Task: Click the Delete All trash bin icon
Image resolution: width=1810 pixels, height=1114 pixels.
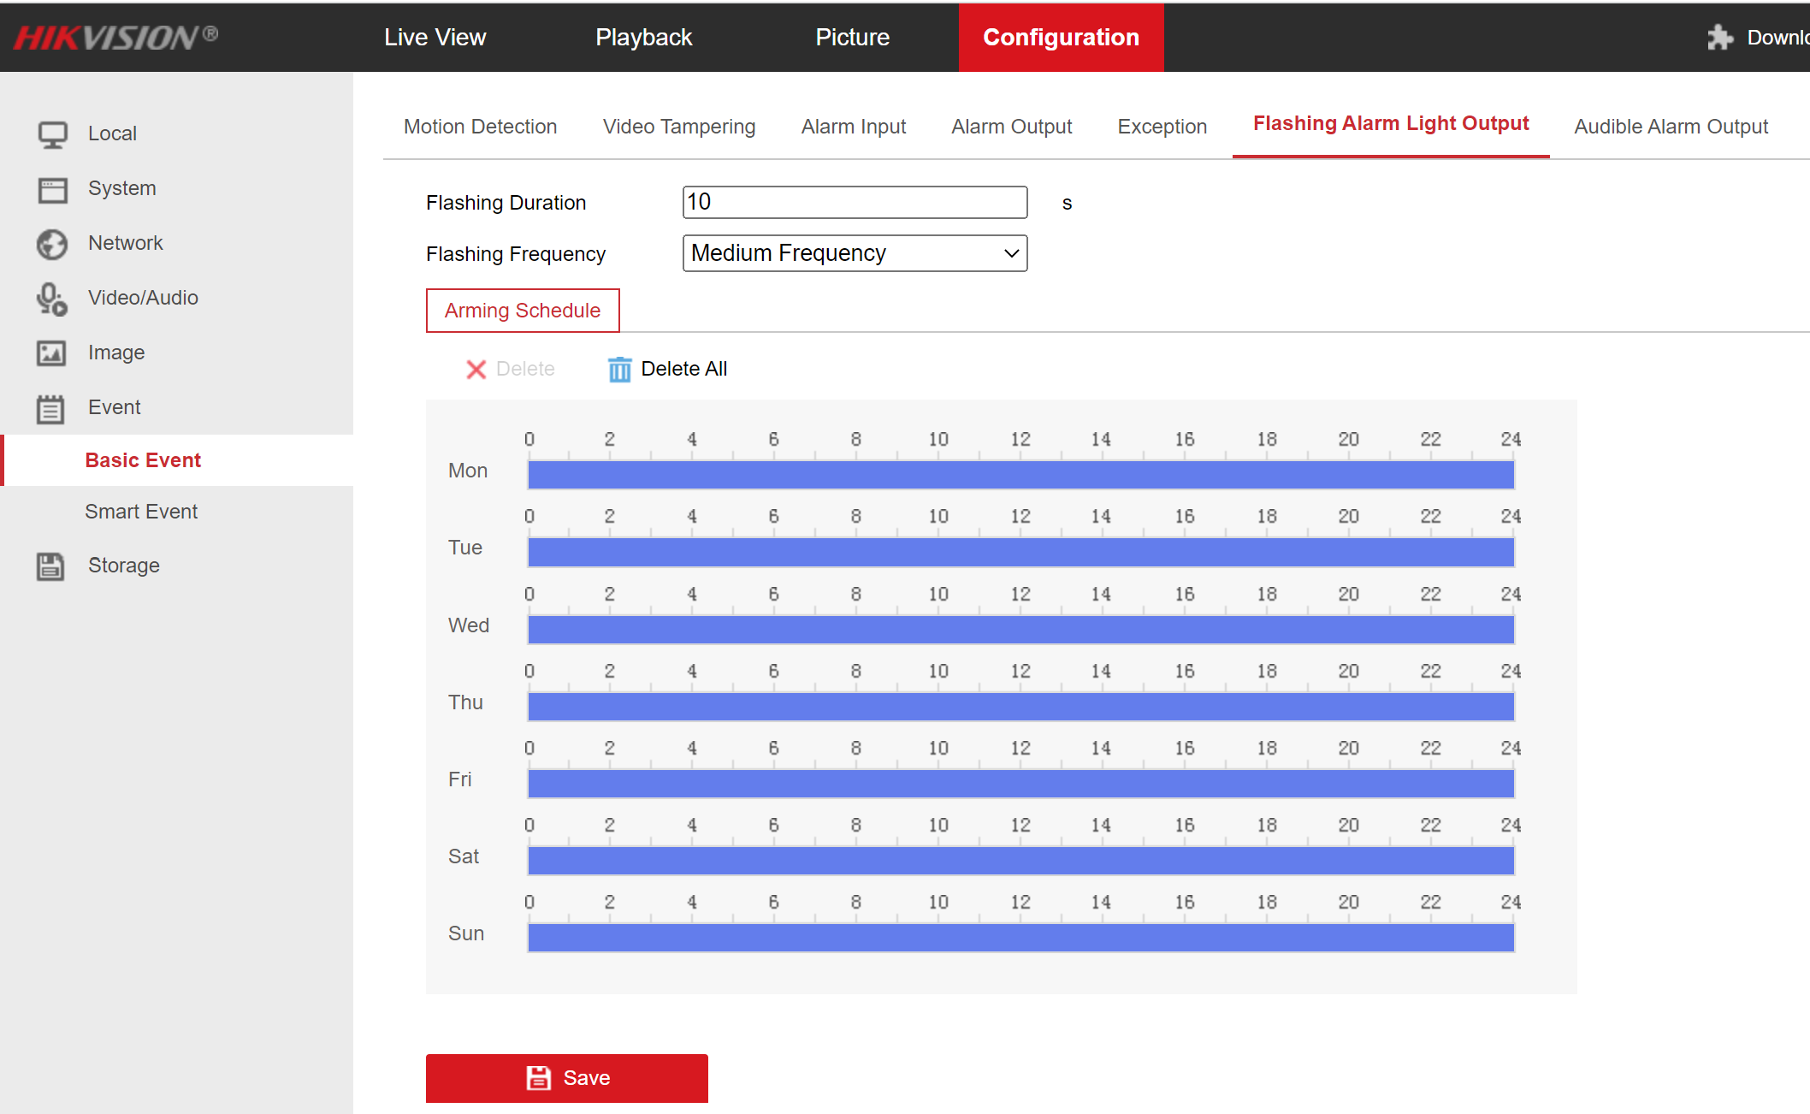Action: coord(619,369)
